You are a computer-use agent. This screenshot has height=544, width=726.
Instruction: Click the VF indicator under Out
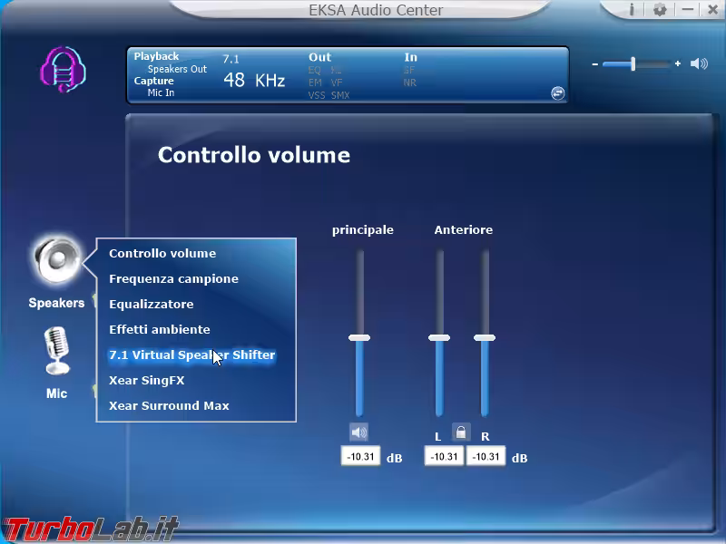click(337, 83)
